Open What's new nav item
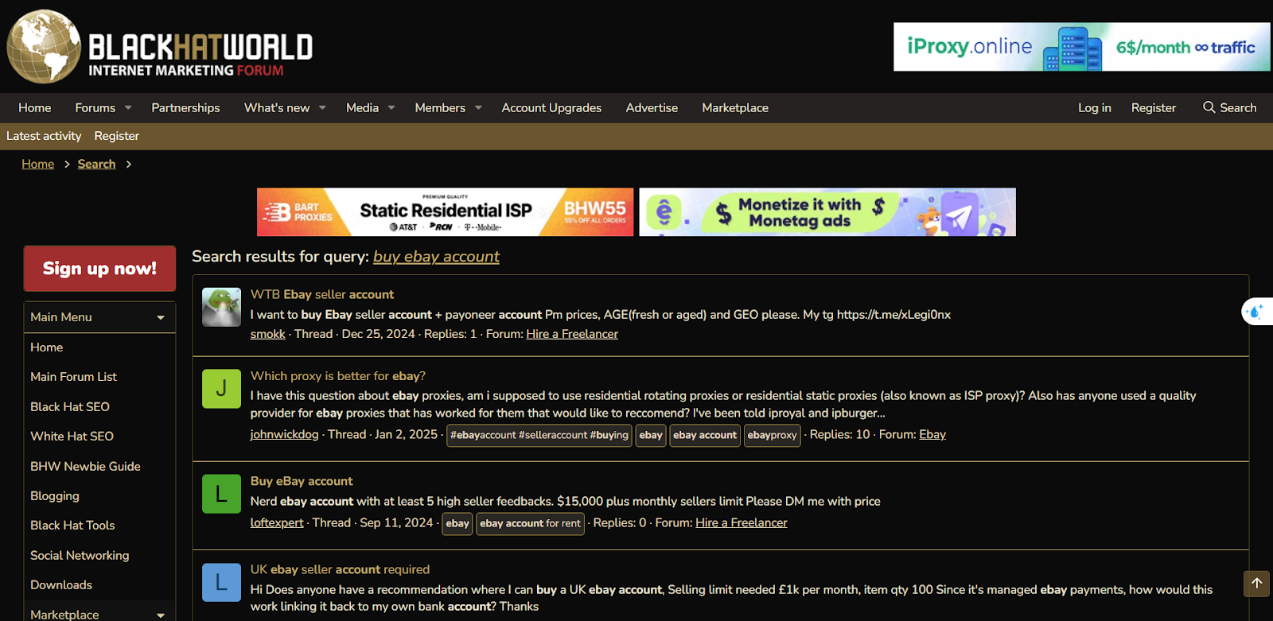The image size is (1273, 621). click(x=277, y=107)
